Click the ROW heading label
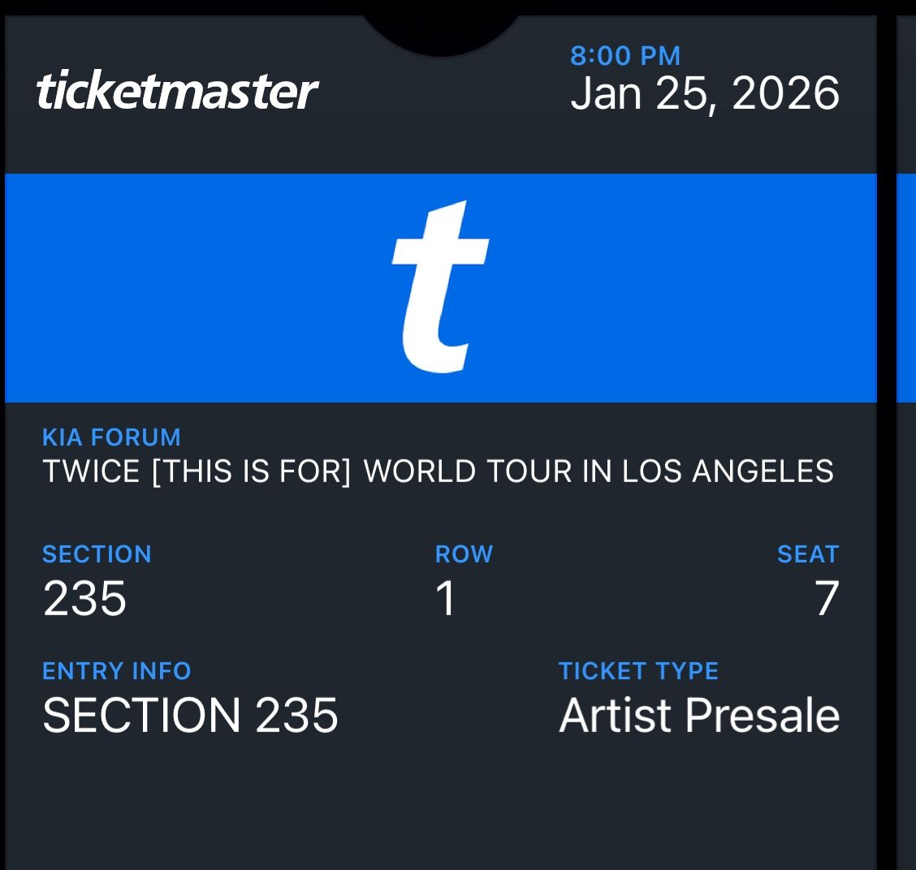The height and width of the screenshot is (870, 916). coord(464,554)
